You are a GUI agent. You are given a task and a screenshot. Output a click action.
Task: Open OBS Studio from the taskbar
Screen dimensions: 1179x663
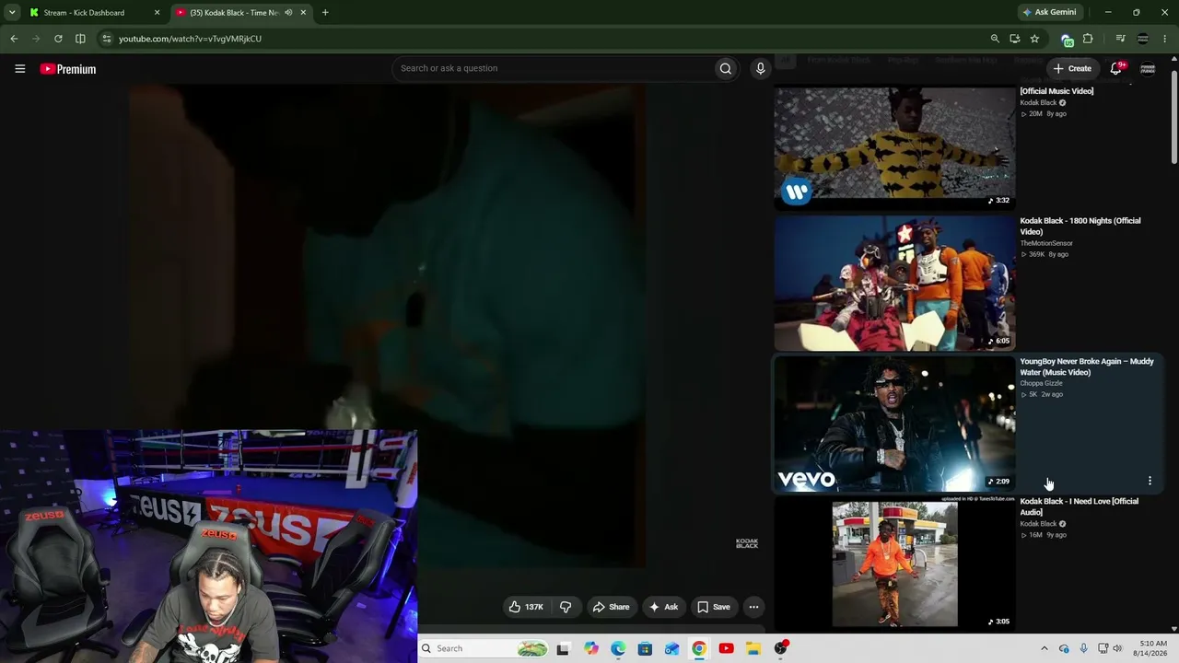(780, 648)
